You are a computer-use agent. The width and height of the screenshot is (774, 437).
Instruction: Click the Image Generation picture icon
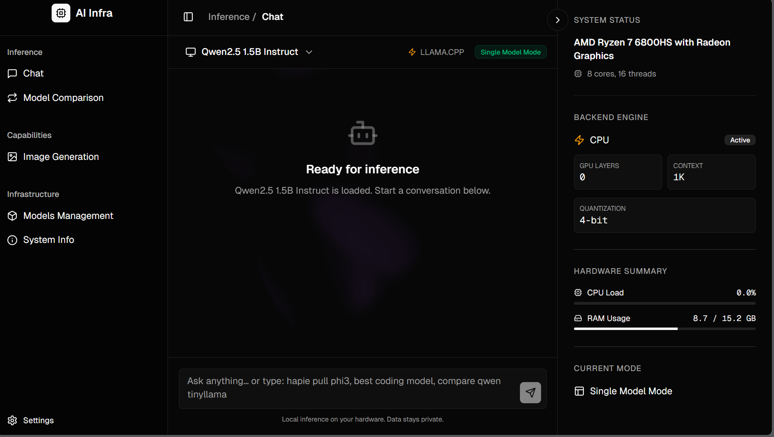click(12, 157)
